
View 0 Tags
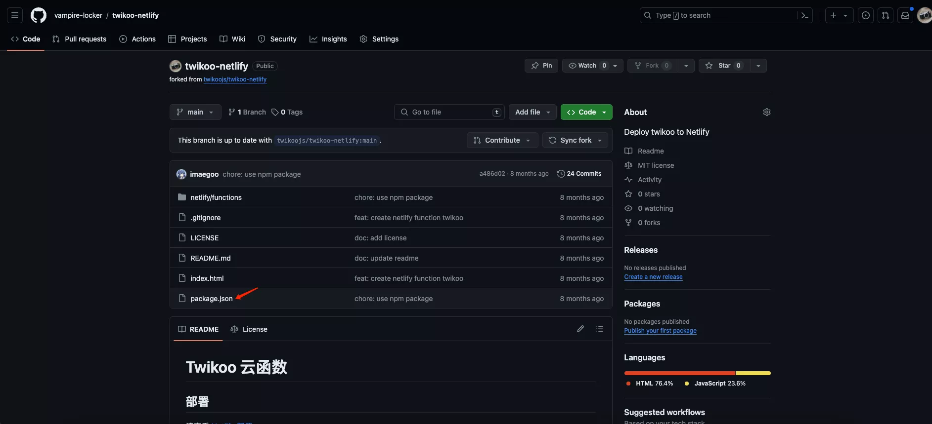pyautogui.click(x=287, y=112)
